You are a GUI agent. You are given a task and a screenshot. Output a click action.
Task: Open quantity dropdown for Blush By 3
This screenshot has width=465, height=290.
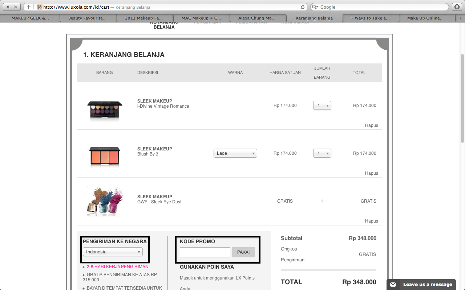click(322, 153)
